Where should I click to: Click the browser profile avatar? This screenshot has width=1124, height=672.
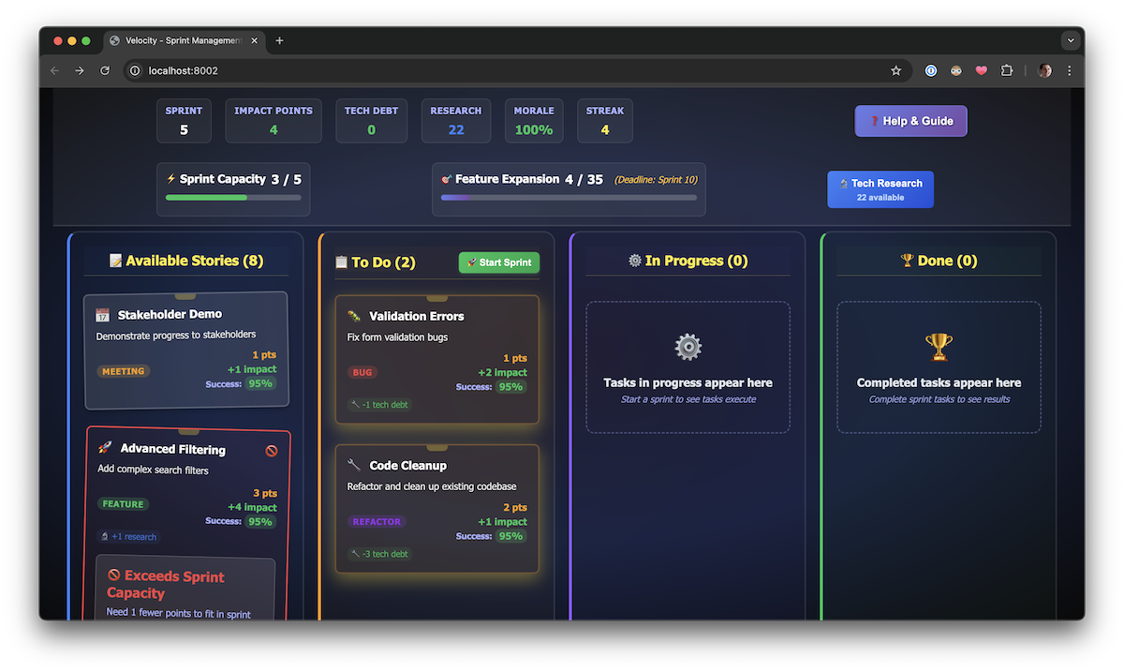1044,70
